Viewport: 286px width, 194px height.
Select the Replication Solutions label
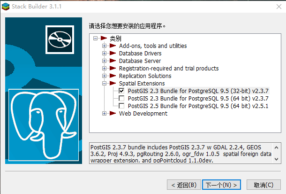(145, 76)
